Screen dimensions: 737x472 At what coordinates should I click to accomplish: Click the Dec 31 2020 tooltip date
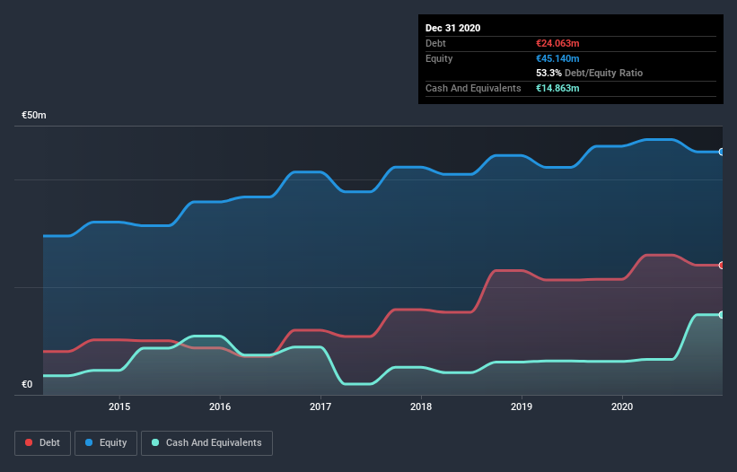(x=452, y=28)
